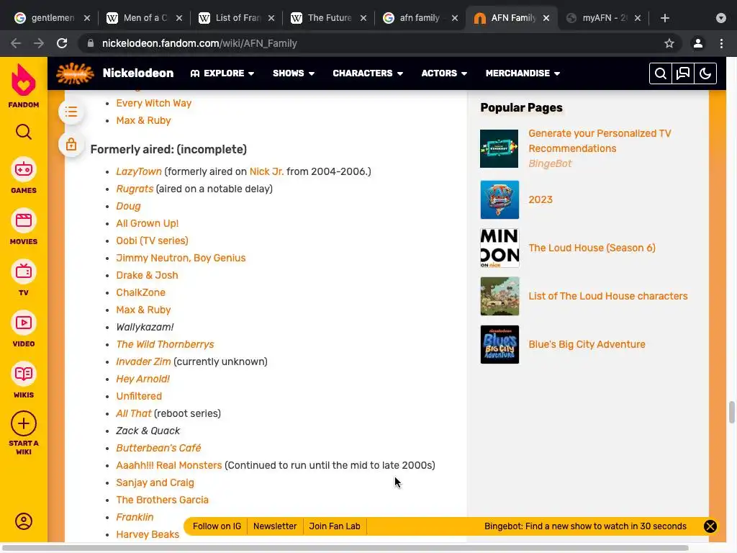Expand the Explore menu
737x553 pixels.
click(x=222, y=73)
